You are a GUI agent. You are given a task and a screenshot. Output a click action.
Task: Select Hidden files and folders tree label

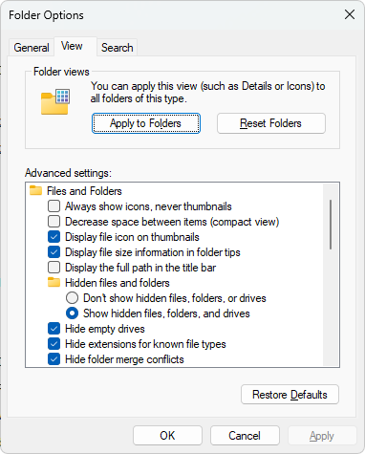tap(118, 283)
